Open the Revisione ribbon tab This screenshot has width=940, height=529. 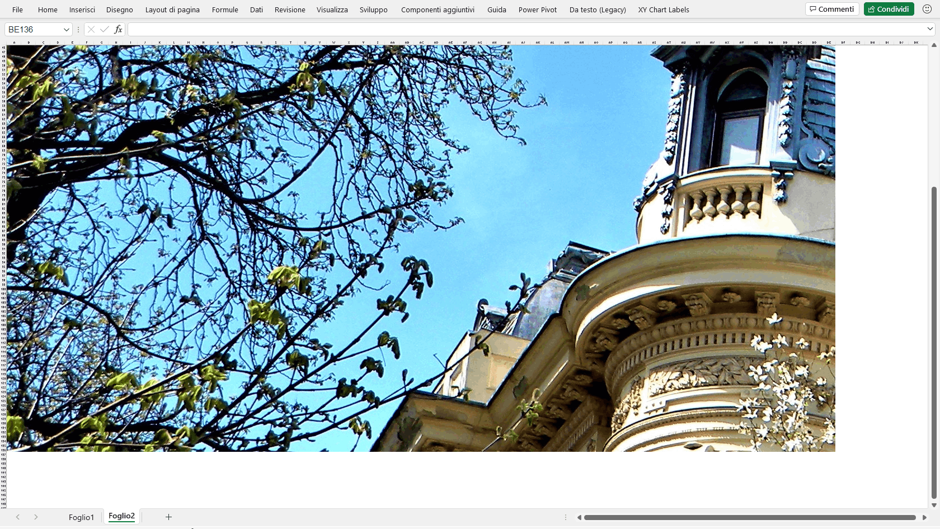[x=290, y=10]
